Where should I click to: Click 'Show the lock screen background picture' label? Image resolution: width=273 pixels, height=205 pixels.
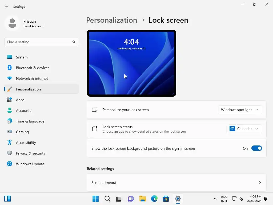[x=143, y=148]
